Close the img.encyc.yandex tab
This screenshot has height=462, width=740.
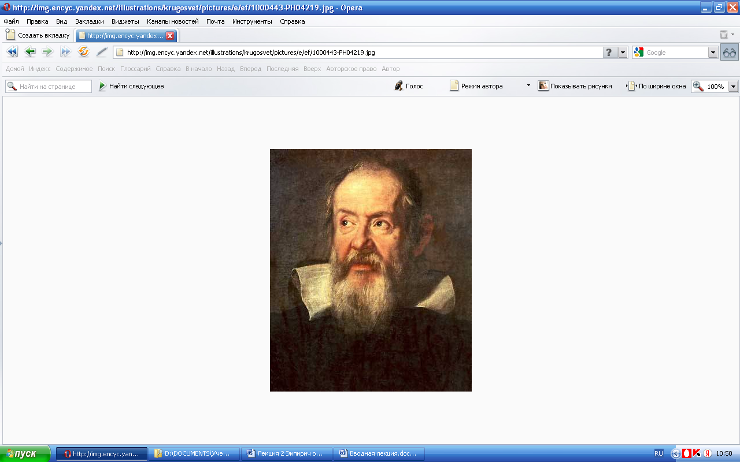tap(170, 36)
